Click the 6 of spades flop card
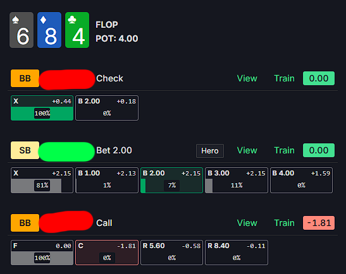The image size is (346, 274). 22,30
